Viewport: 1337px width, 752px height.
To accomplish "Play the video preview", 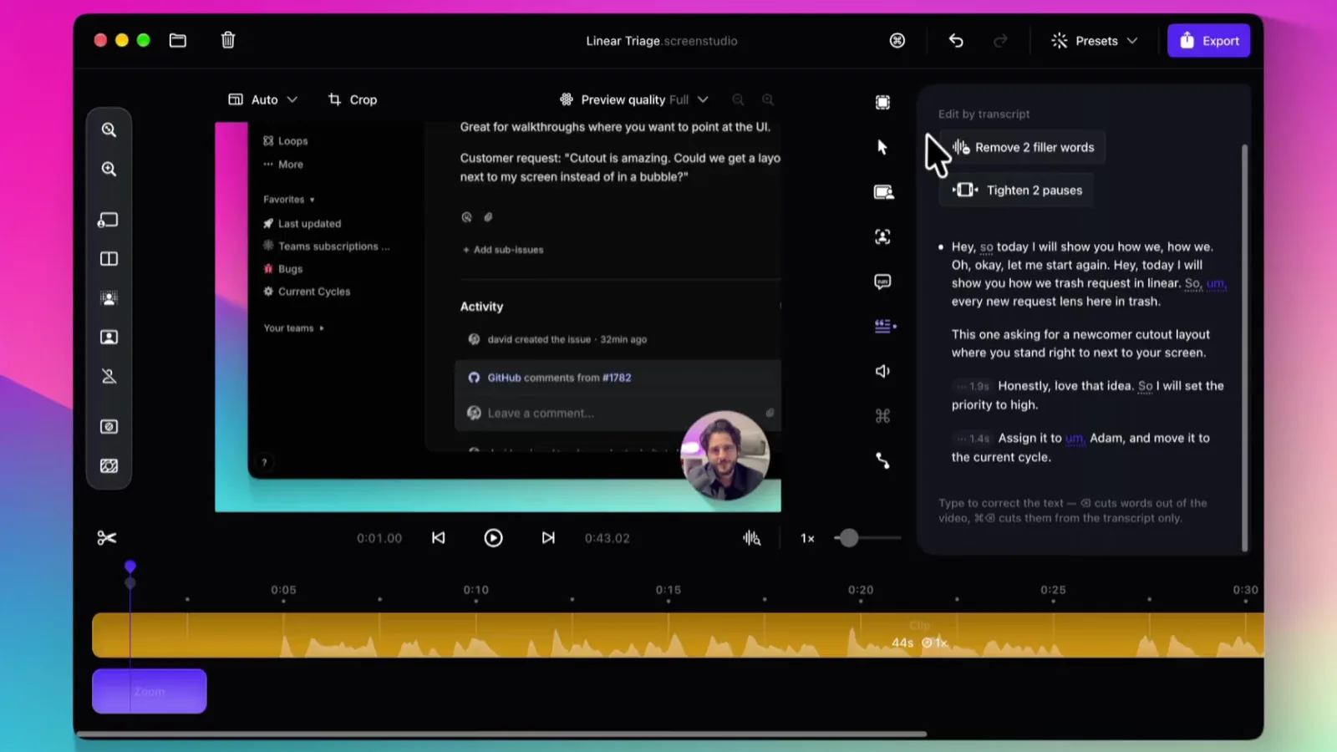I will click(493, 538).
